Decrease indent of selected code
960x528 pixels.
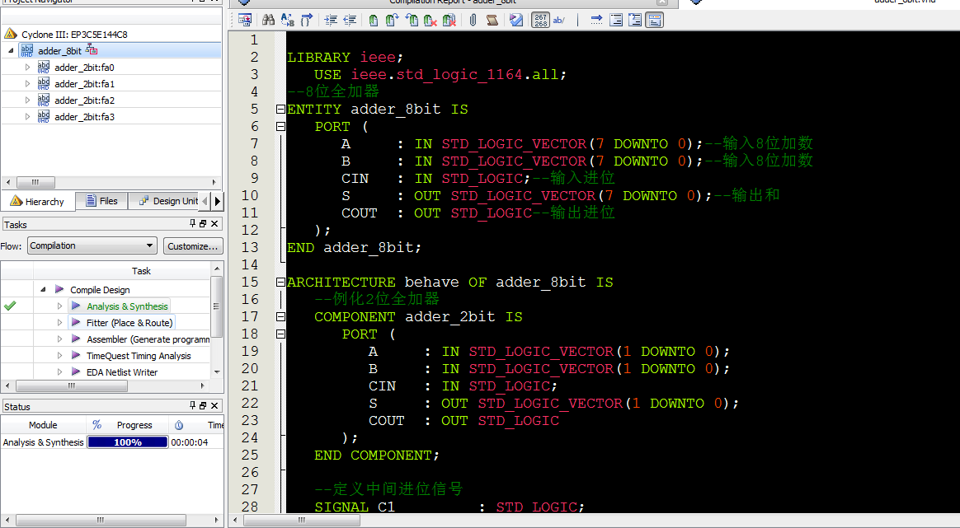click(350, 21)
